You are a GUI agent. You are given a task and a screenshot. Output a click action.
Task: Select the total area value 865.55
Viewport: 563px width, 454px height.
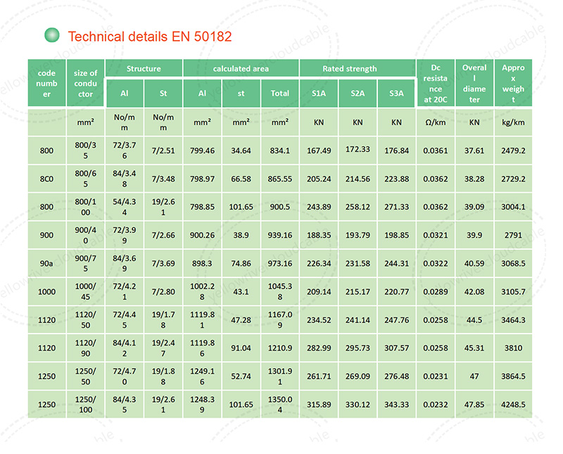click(279, 179)
